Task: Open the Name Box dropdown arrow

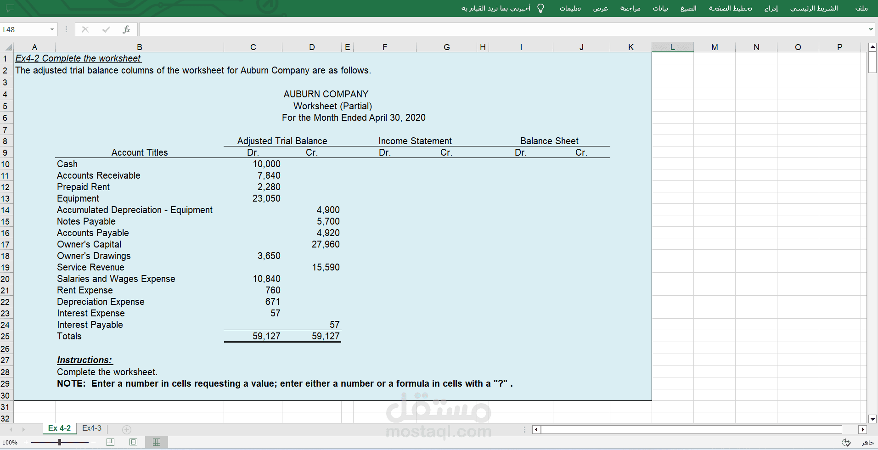Action: 52,29
